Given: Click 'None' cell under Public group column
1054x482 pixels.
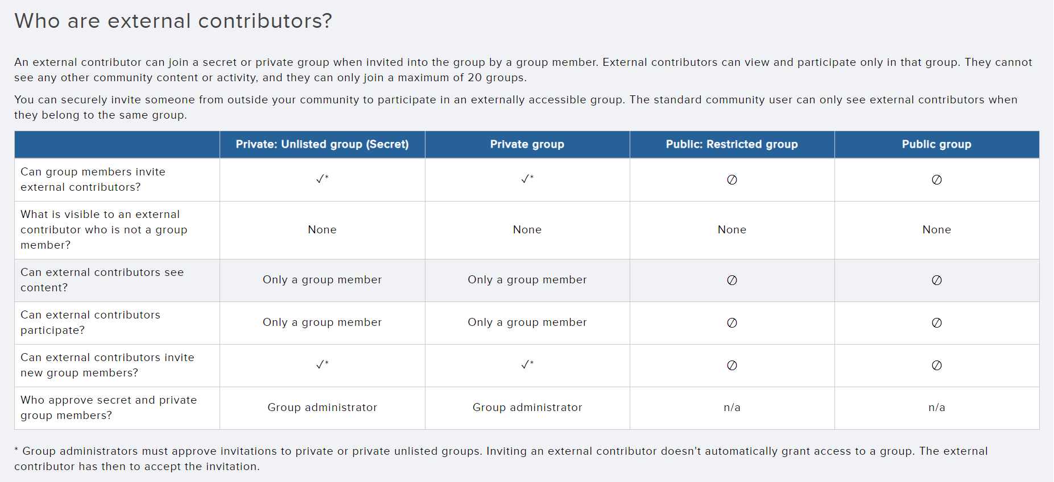Looking at the screenshot, I should [x=937, y=230].
